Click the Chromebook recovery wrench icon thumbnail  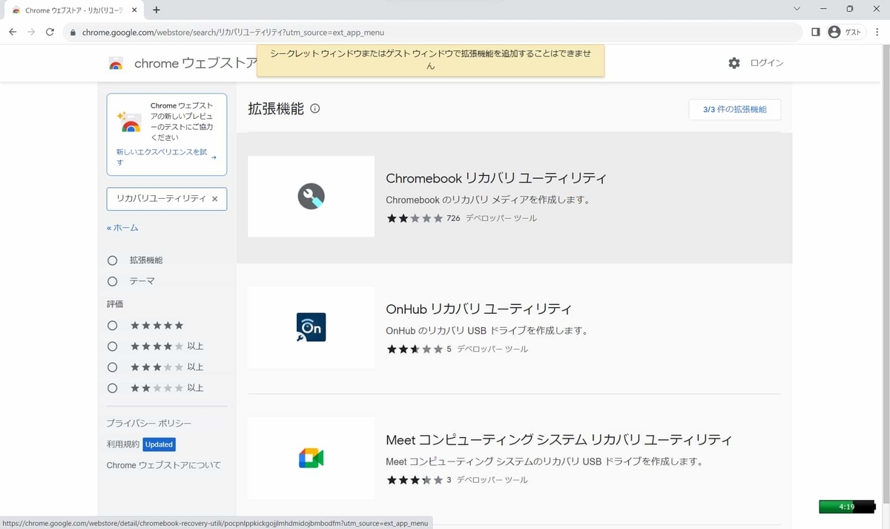tap(311, 197)
